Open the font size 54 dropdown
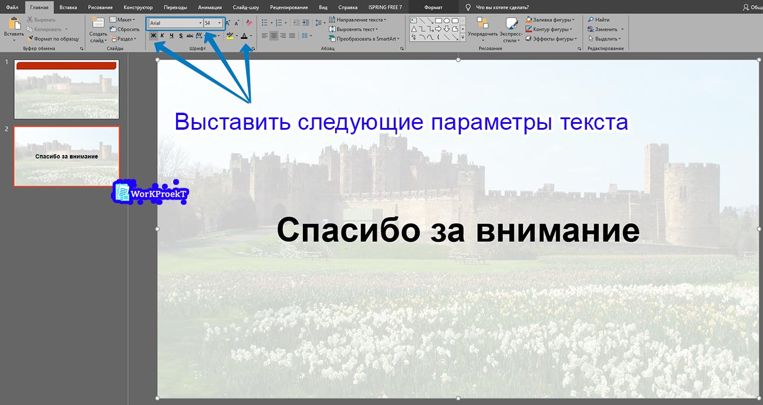This screenshot has height=405, width=763. coord(220,22)
